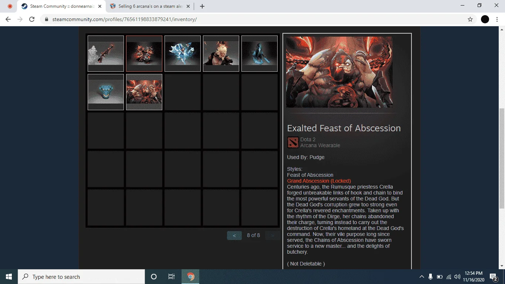This screenshot has height=284, width=505.
Task: Click the "( Not Deletable )" note
Action: click(x=306, y=264)
